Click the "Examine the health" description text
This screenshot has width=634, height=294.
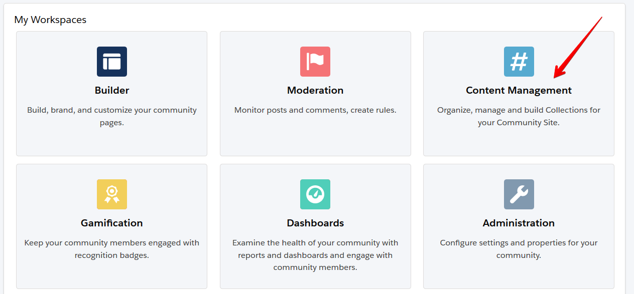315,243
